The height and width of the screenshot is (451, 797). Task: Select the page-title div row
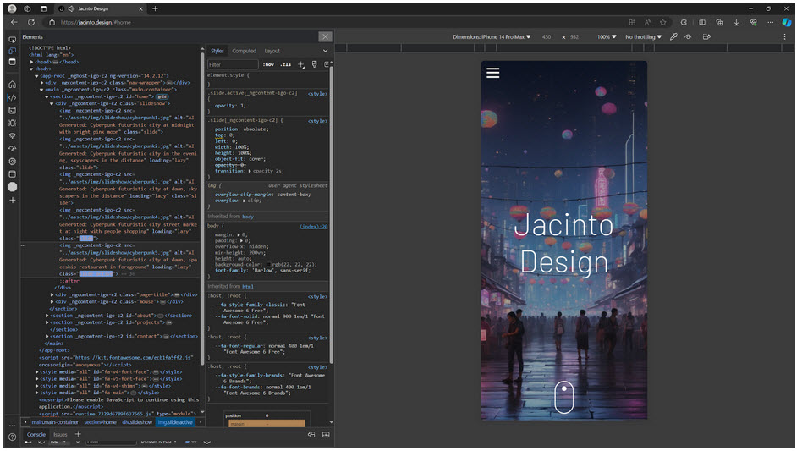(126, 294)
